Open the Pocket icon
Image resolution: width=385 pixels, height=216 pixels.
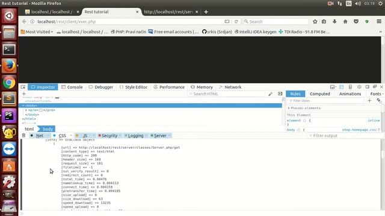click(356, 22)
